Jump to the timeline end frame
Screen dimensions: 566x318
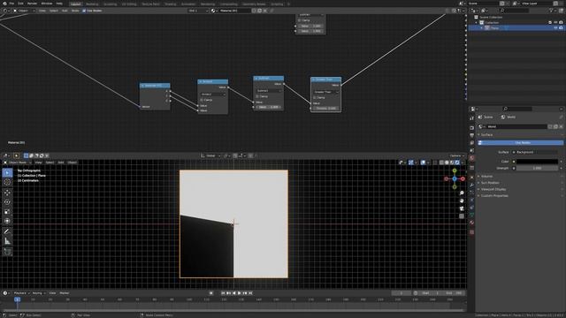[250, 293]
